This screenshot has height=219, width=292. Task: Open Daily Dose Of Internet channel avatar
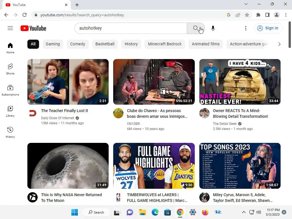[33, 113]
